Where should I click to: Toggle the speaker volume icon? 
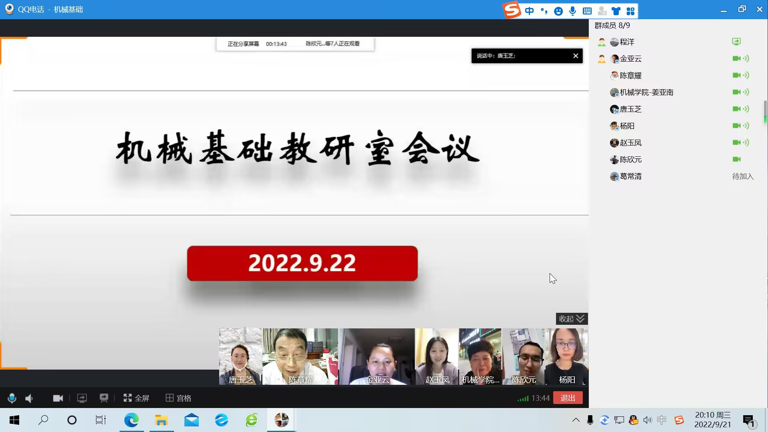[x=29, y=398]
